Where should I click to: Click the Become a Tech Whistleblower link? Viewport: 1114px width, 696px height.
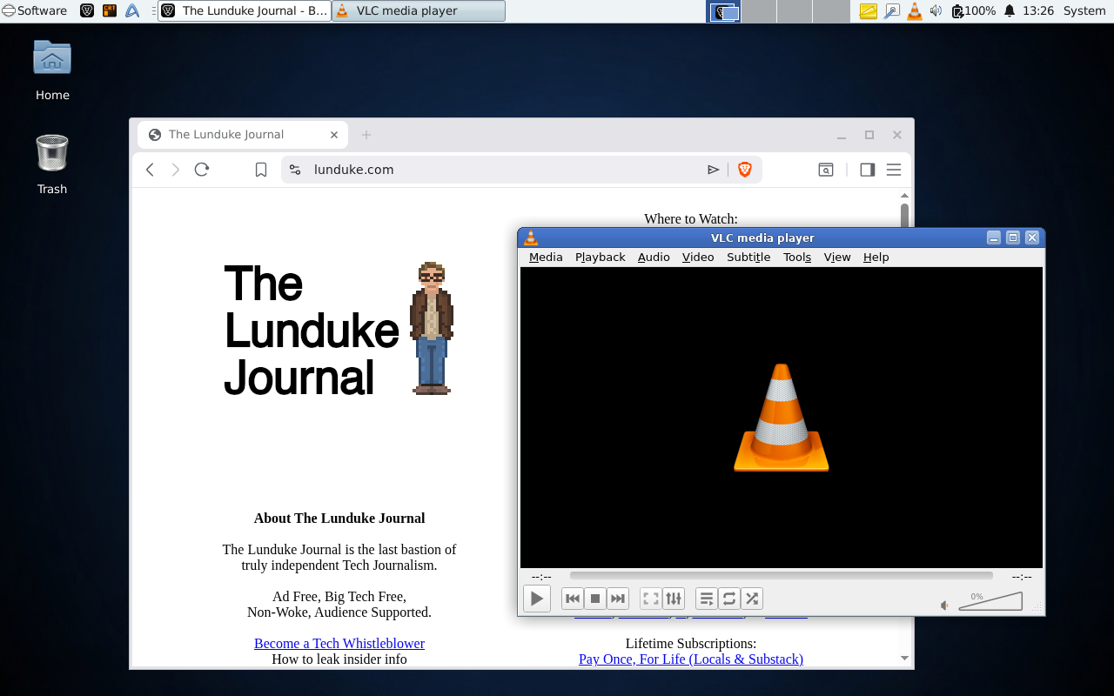(x=339, y=644)
